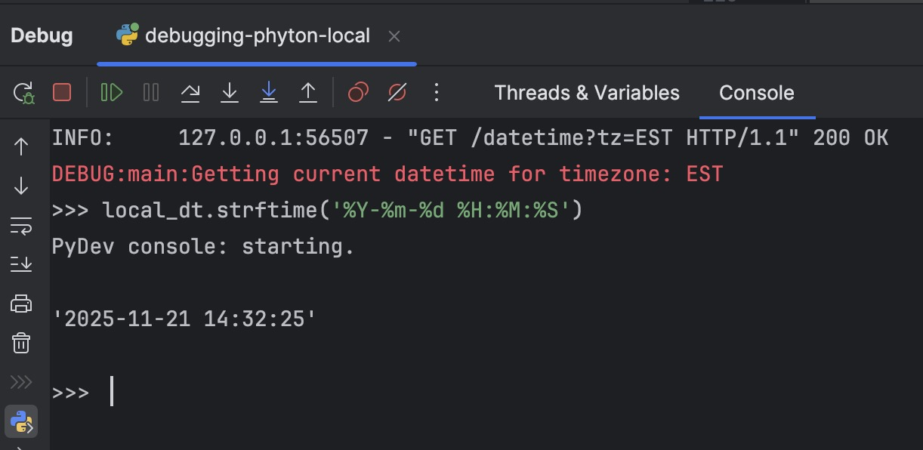
Task: Click the blue Step Into My Code icon
Action: (x=269, y=93)
